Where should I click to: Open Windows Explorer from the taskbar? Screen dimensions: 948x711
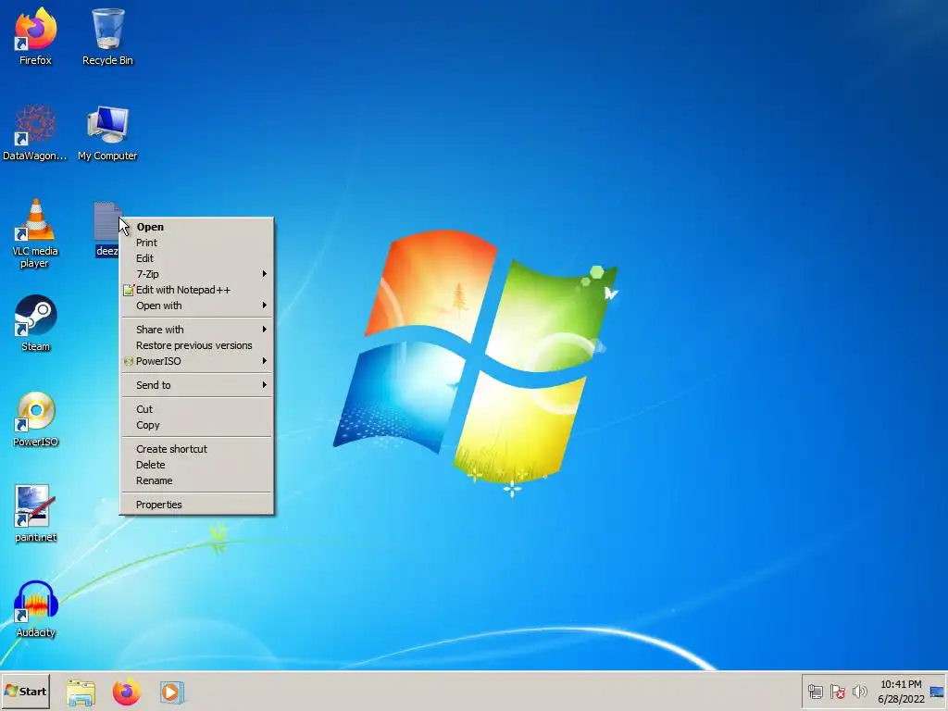[x=81, y=692]
